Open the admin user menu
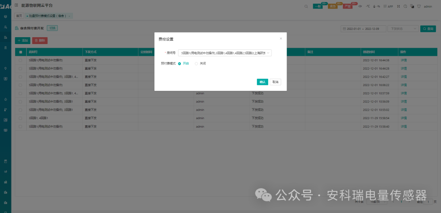This screenshot has height=213, width=441. pyautogui.click(x=428, y=7)
